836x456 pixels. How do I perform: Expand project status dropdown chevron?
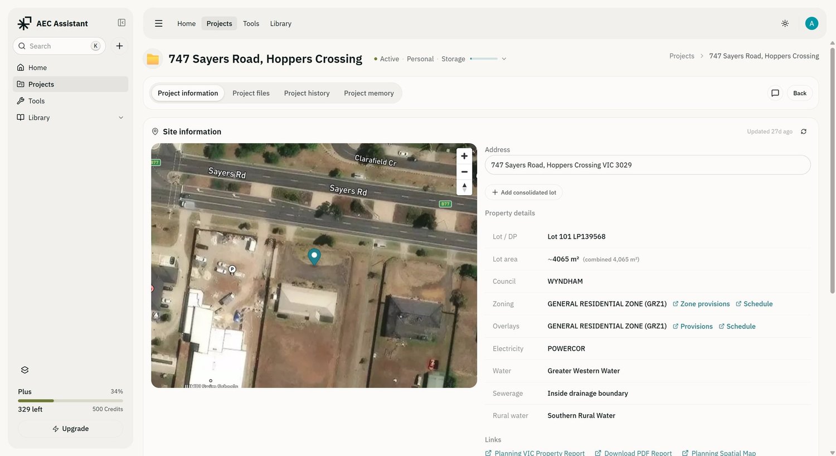coord(504,59)
